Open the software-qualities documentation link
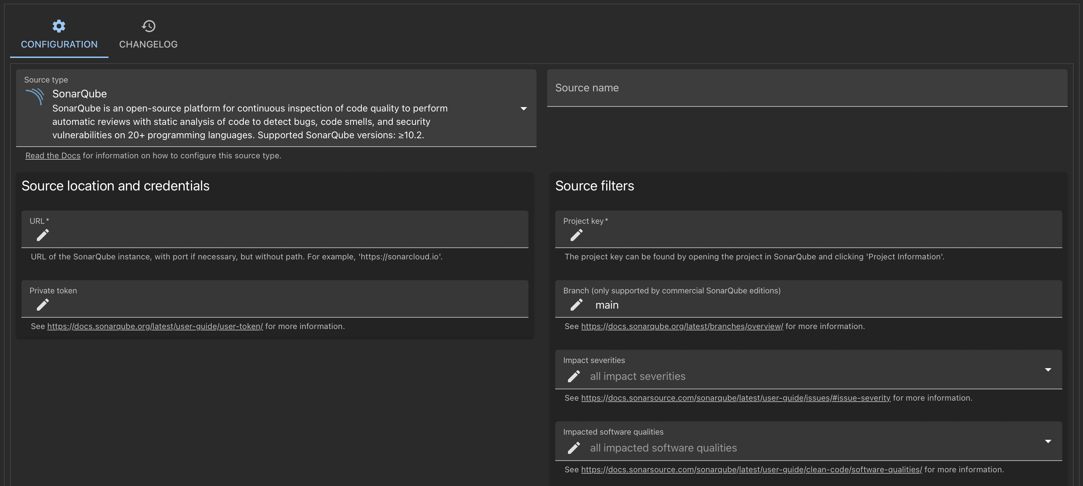This screenshot has width=1083, height=486. point(751,470)
